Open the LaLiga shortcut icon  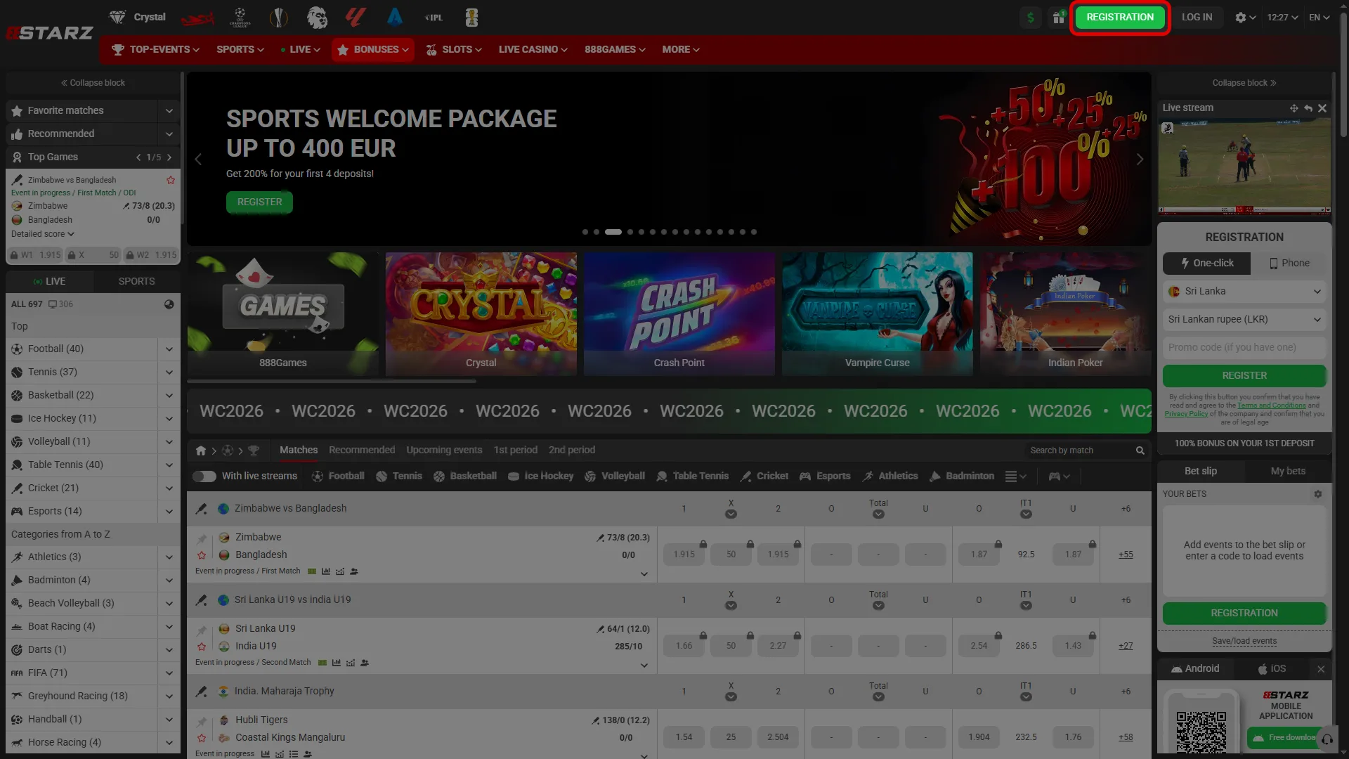pos(356,18)
